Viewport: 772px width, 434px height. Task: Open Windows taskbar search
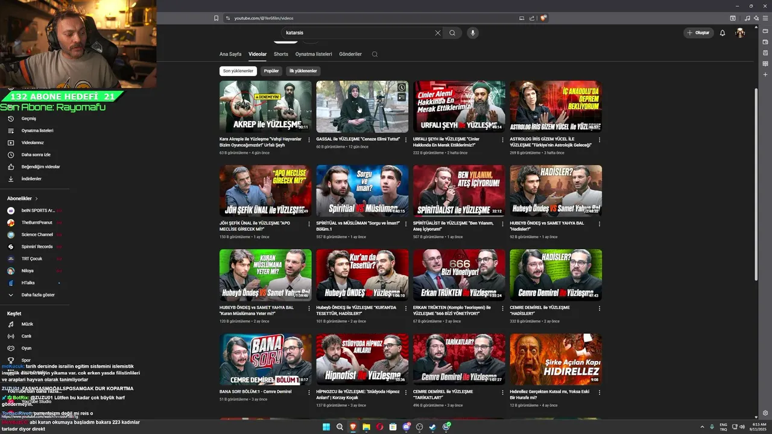tap(340, 427)
